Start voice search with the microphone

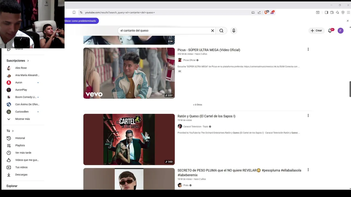coord(234,31)
